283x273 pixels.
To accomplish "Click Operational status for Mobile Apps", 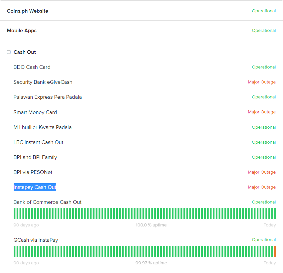I will click(x=264, y=31).
